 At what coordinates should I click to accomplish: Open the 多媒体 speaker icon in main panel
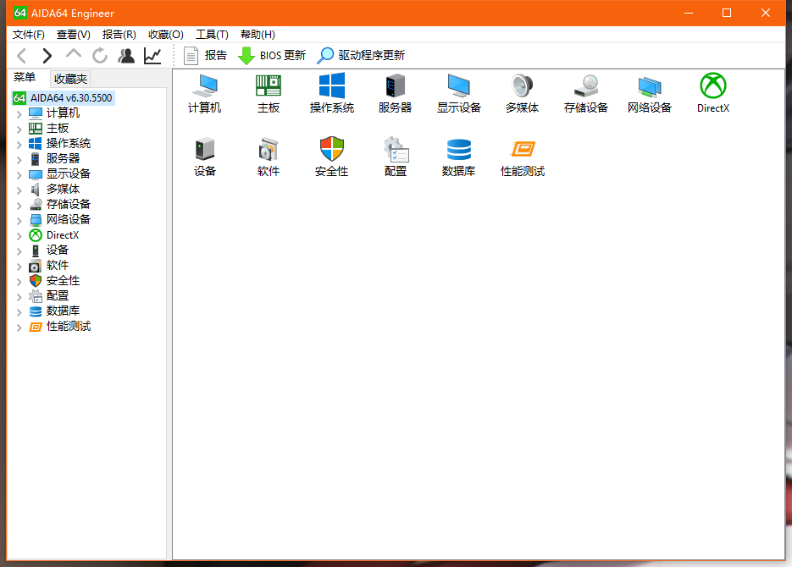522,86
